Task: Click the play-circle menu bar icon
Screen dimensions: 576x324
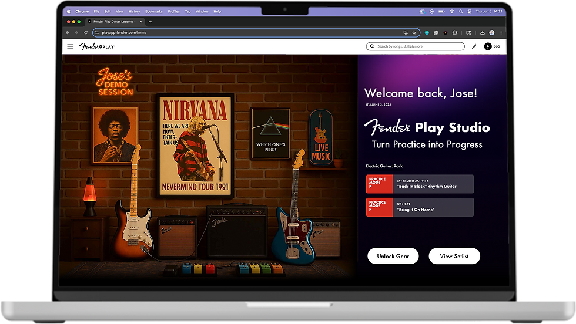Action: coord(432,11)
